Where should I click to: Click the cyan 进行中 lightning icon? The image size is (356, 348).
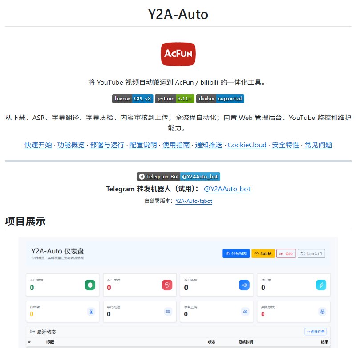click(x=321, y=285)
